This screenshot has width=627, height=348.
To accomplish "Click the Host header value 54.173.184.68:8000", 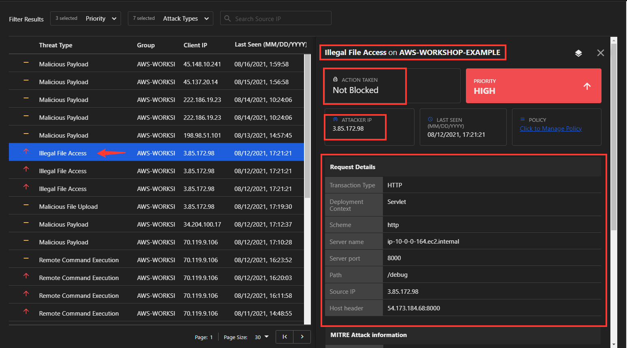I will (414, 308).
